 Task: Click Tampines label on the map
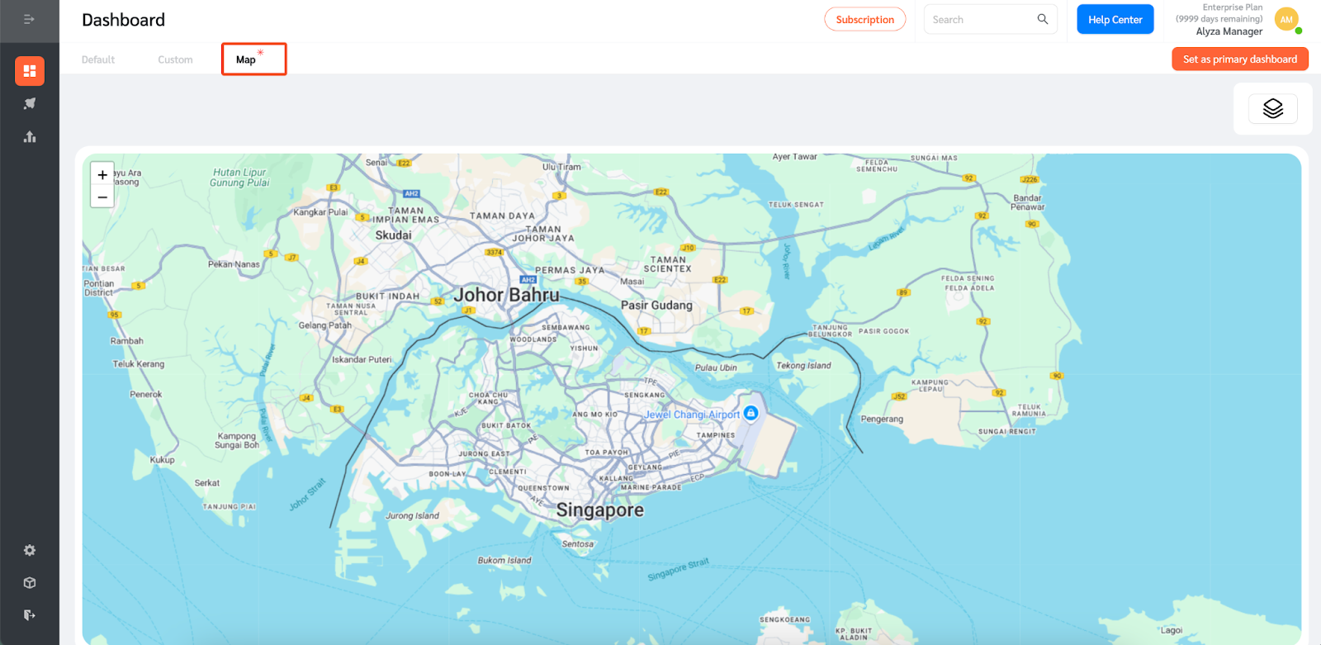pos(715,435)
